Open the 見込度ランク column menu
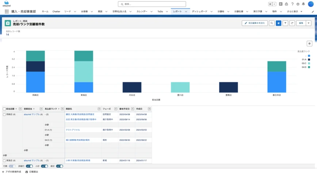The image size is (317, 175). click(x=62, y=109)
